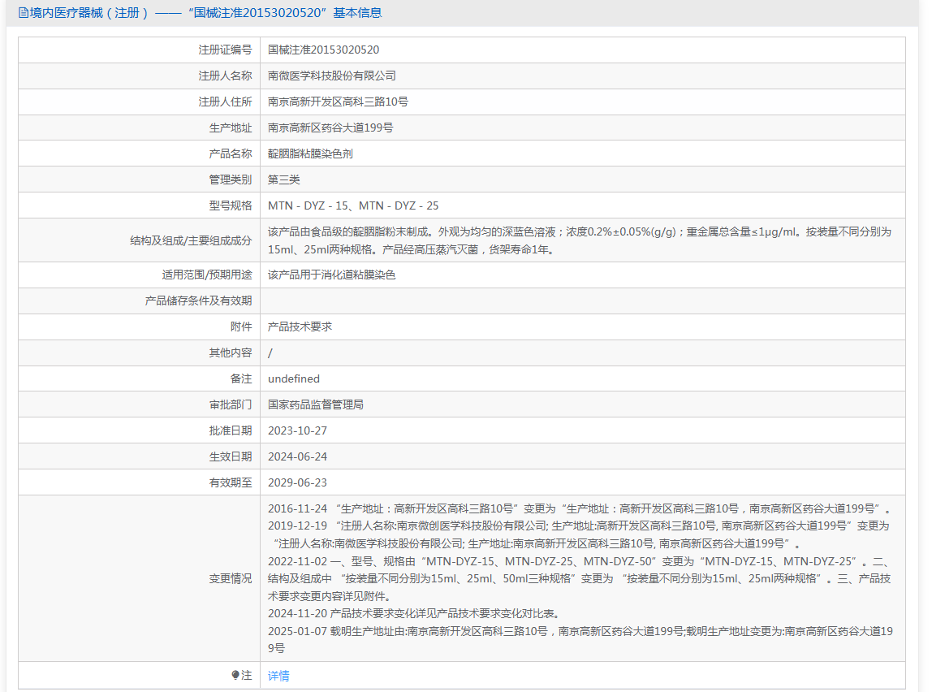Click the 备注 label
932x692 pixels.
241,378
